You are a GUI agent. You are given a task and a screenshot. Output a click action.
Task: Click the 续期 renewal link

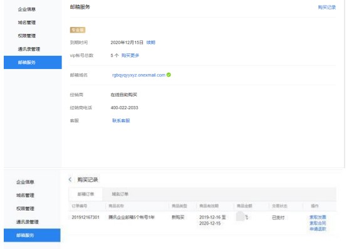tap(150, 42)
